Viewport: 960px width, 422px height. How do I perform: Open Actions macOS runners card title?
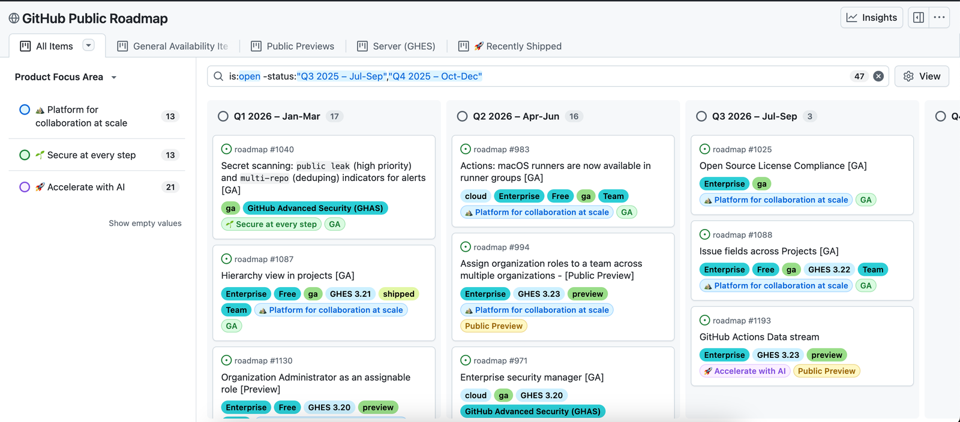(556, 171)
